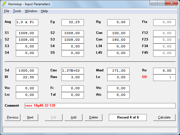Select the S4 field in the L45 row

27,53
